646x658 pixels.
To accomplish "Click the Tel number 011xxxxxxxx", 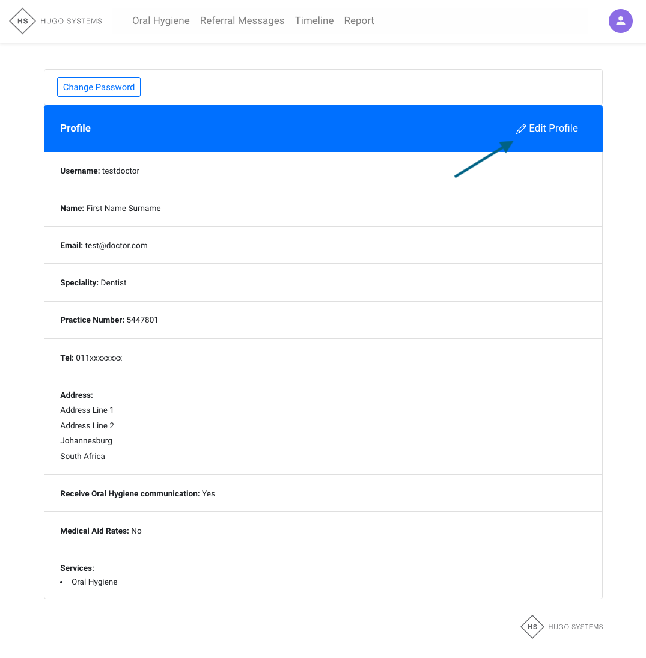I will [99, 358].
